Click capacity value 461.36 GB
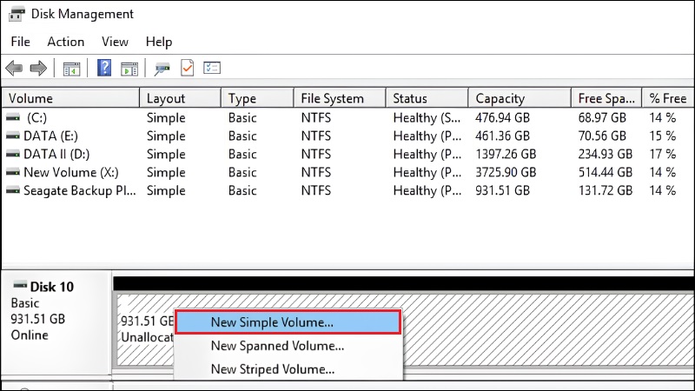 (503, 136)
